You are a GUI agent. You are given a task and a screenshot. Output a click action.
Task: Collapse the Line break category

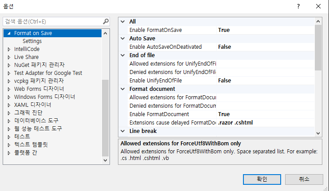pyautogui.click(x=123, y=131)
